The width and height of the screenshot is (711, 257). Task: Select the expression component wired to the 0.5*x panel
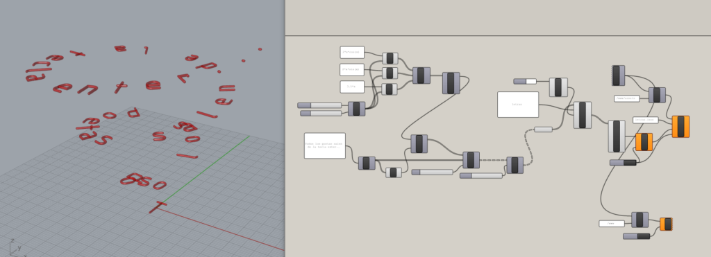coord(390,89)
